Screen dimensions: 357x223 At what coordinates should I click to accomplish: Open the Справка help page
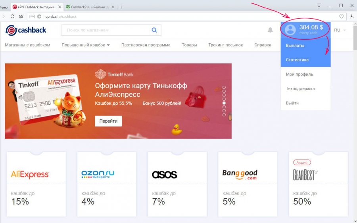coord(263,45)
